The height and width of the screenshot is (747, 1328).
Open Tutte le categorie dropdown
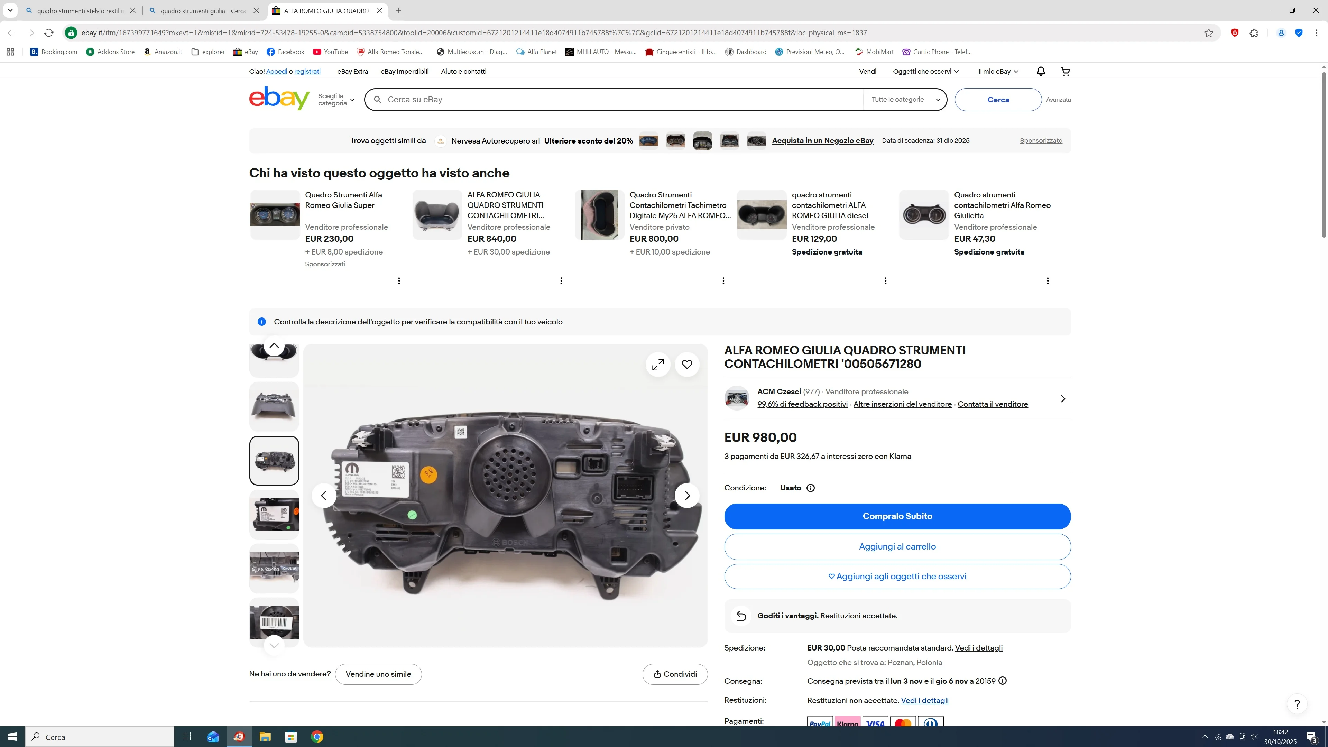[x=905, y=100]
